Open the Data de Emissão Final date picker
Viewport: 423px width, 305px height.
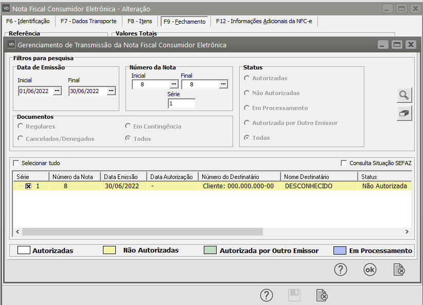(111, 91)
